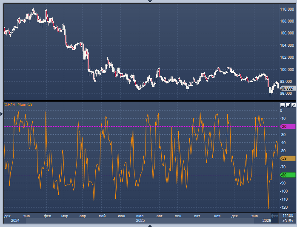Select 2025 on the year timeline
297x227 pixels.
[140, 221]
